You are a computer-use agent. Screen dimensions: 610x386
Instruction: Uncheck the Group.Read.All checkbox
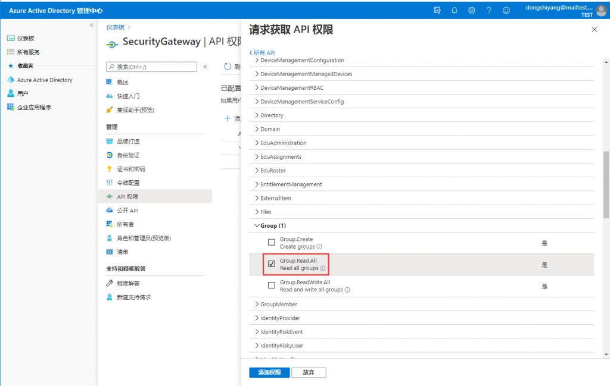pyautogui.click(x=272, y=264)
